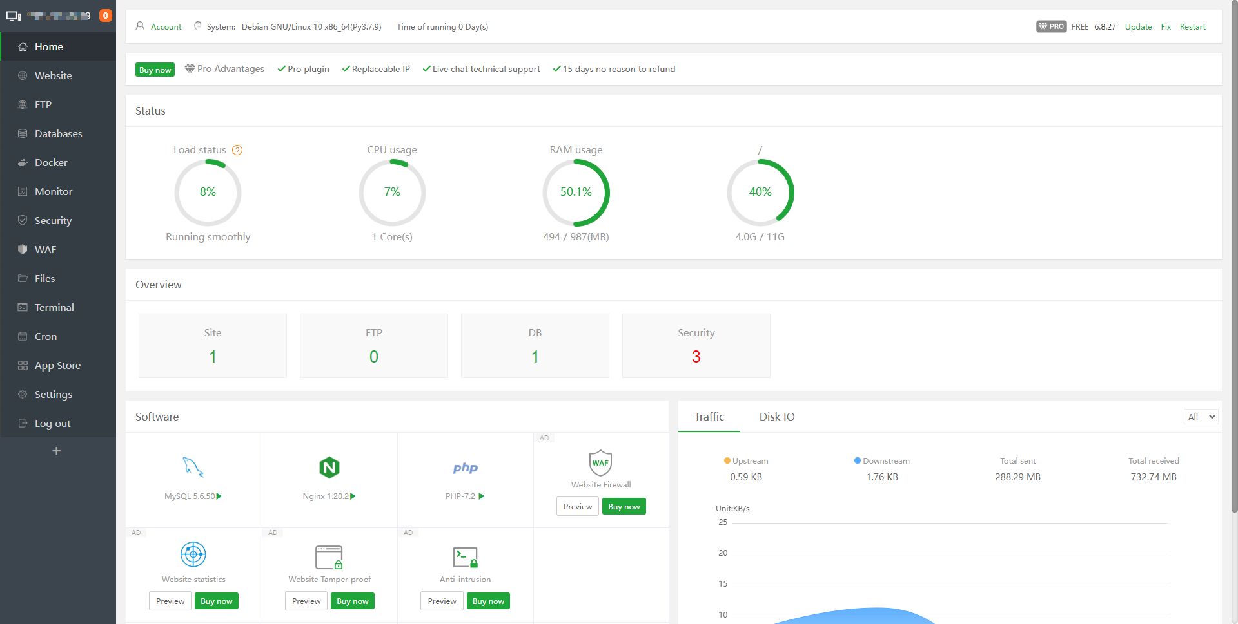The width and height of the screenshot is (1238, 624).
Task: Open the Site overview card
Action: click(213, 346)
